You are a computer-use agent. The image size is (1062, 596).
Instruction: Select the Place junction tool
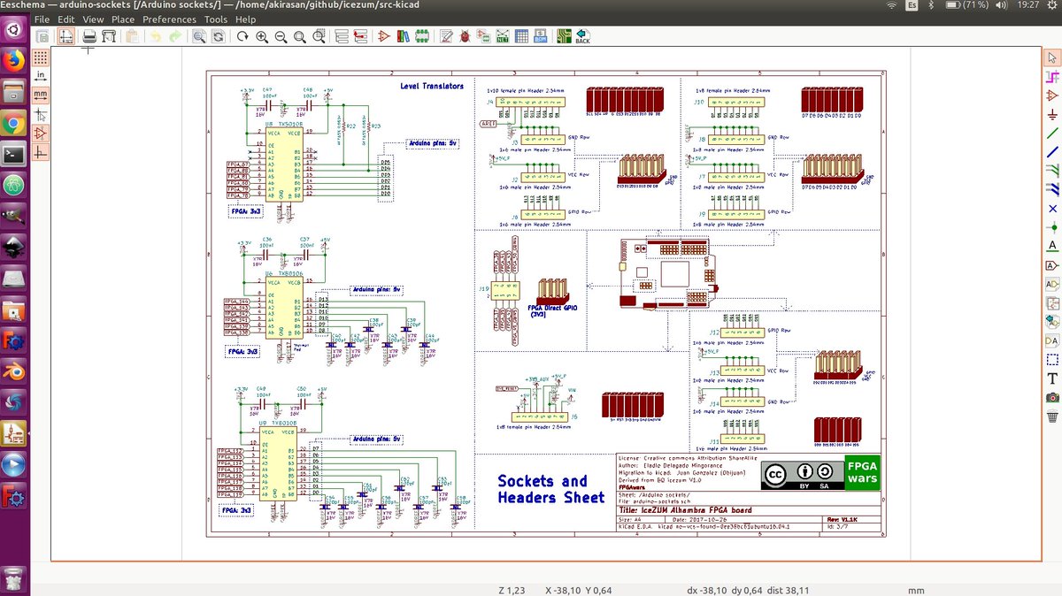[x=1052, y=227]
